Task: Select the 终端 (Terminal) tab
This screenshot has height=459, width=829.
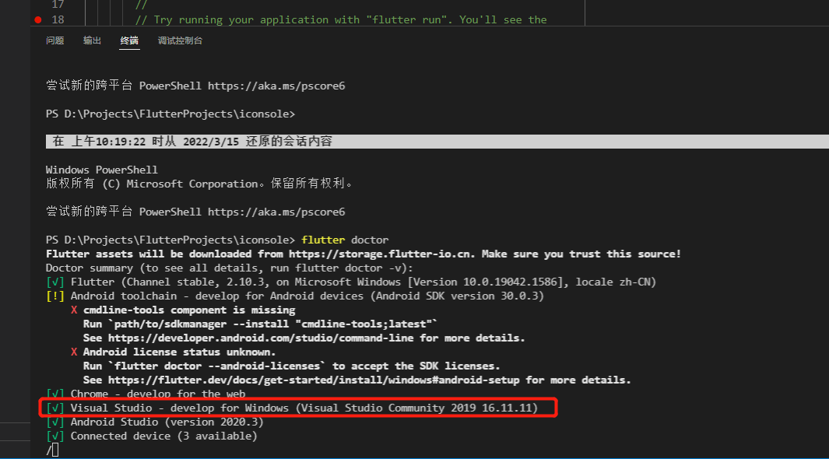Action: tap(129, 40)
